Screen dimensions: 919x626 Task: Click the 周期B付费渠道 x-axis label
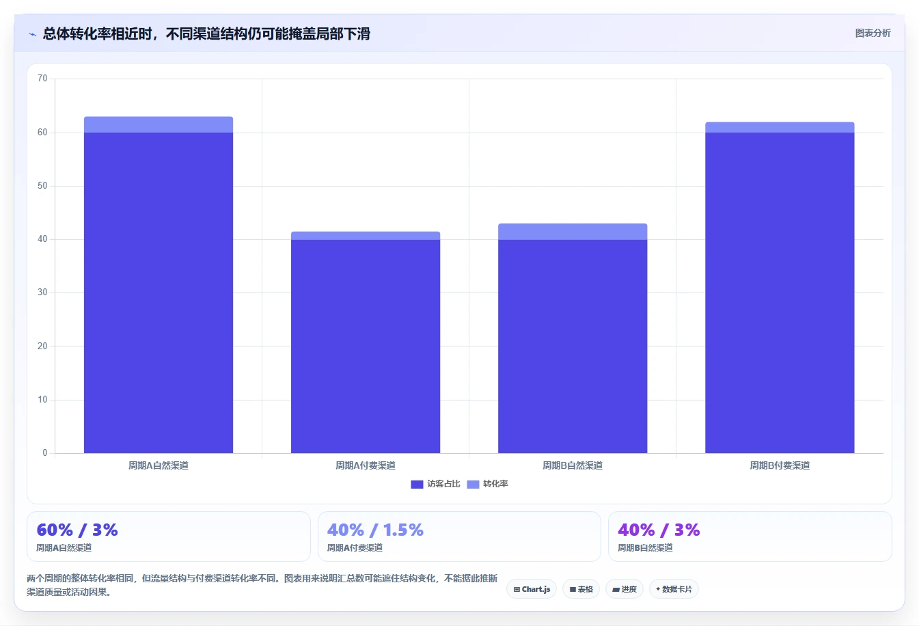tap(780, 465)
